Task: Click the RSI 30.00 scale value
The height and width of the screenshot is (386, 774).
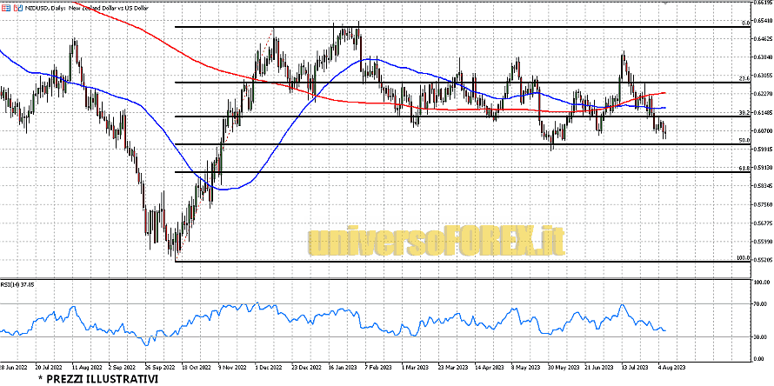Action: tap(762, 336)
